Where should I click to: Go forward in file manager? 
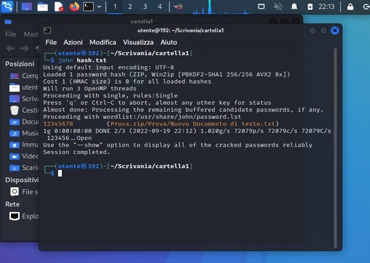(x=24, y=48)
